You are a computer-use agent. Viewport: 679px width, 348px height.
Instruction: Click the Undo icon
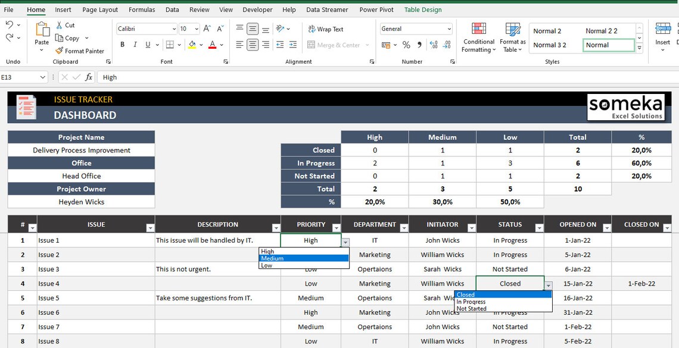click(10, 24)
